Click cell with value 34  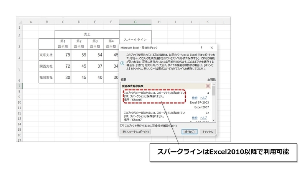(111, 66)
